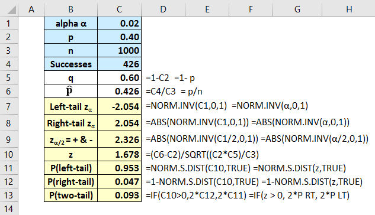Click the q value 0.60 cell
Image resolution: width=375 pixels, height=215 pixels.
[119, 78]
